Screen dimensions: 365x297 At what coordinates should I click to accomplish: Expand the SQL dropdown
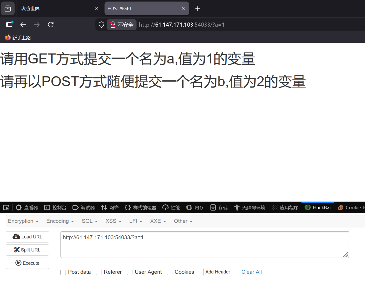point(89,221)
